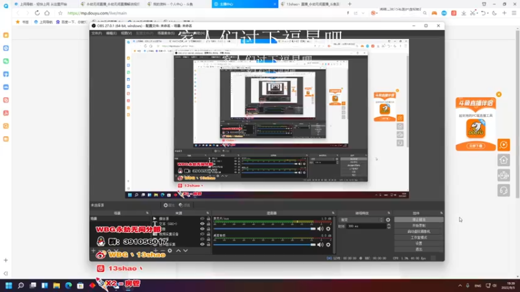Image resolution: width=520 pixels, height=292 pixels.
Task: Open browser screenshot scissors tool
Action: (473, 13)
